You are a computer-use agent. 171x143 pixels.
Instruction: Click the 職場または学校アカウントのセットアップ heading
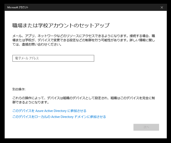pyautogui.click(x=61, y=26)
